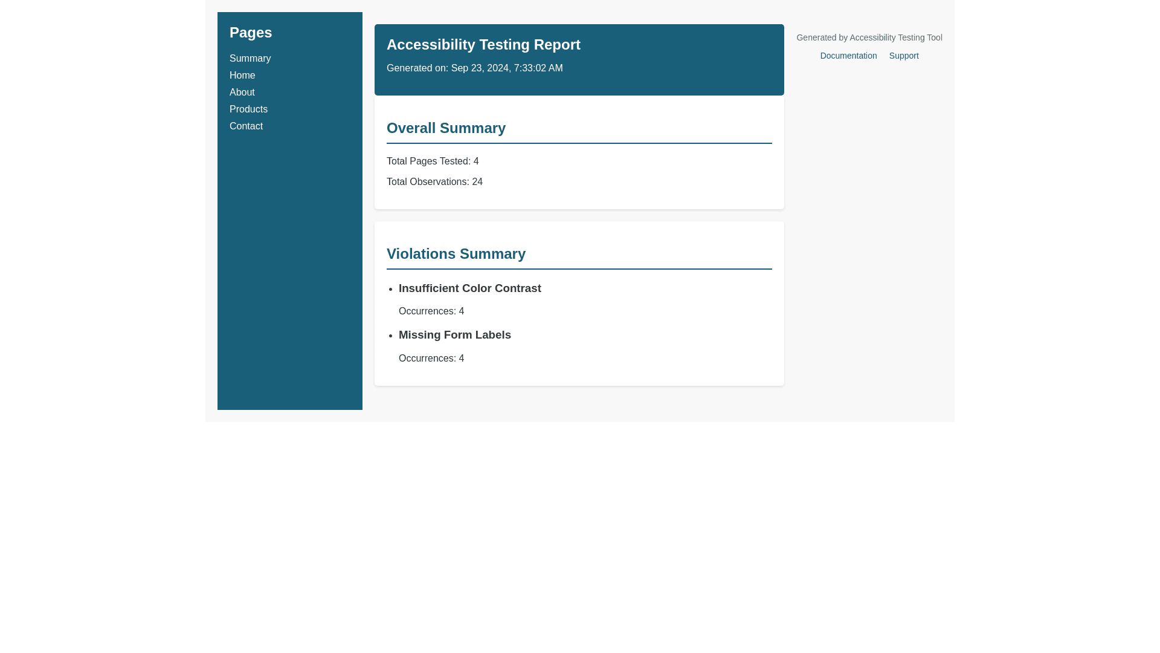The width and height of the screenshot is (1160, 653).
Task: Click the report generation date text
Action: [x=474, y=68]
